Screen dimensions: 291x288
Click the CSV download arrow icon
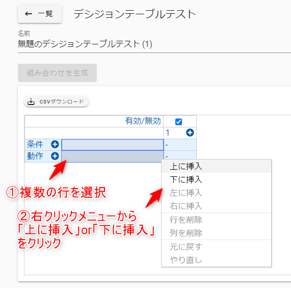point(31,101)
